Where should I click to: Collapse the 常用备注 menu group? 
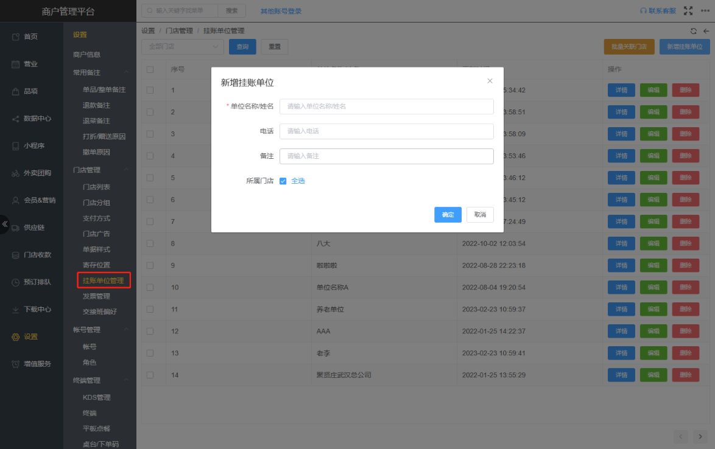(126, 72)
